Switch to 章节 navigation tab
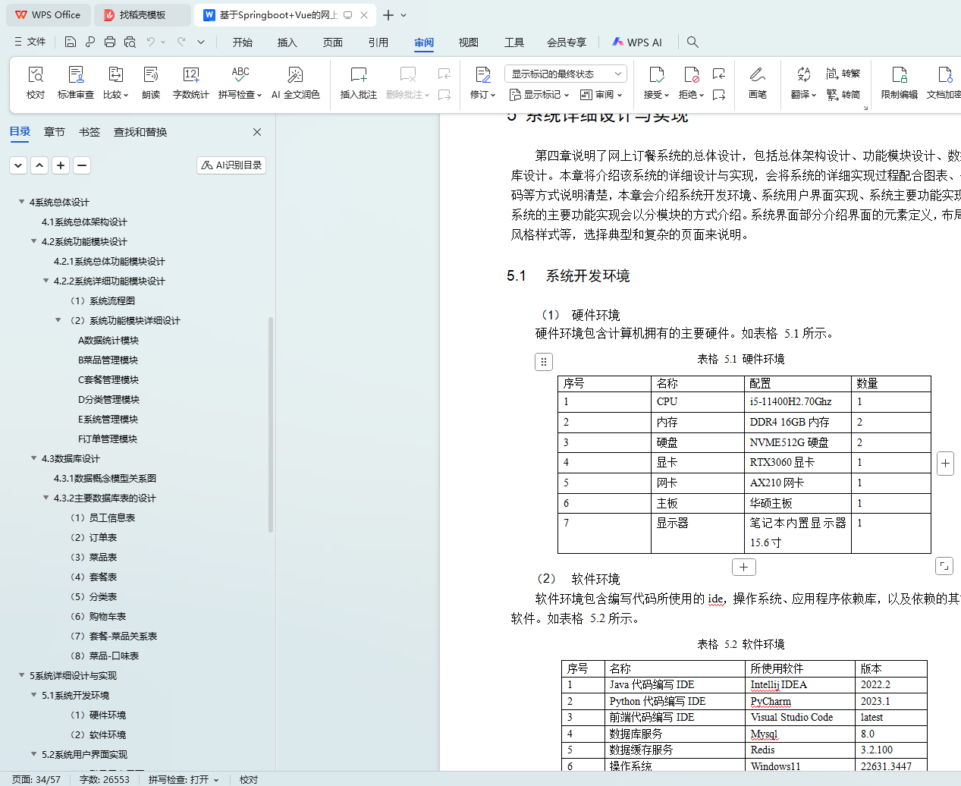 click(55, 132)
